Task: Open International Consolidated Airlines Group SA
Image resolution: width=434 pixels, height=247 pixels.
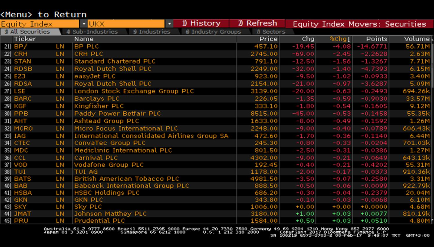Action: click(151, 136)
